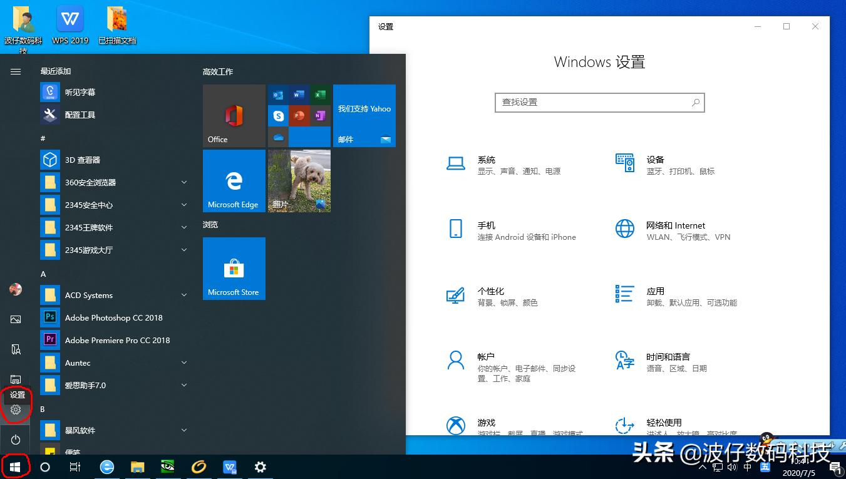Open the Start menu hamburger menu
Image resolution: width=846 pixels, height=479 pixels.
pyautogui.click(x=15, y=71)
